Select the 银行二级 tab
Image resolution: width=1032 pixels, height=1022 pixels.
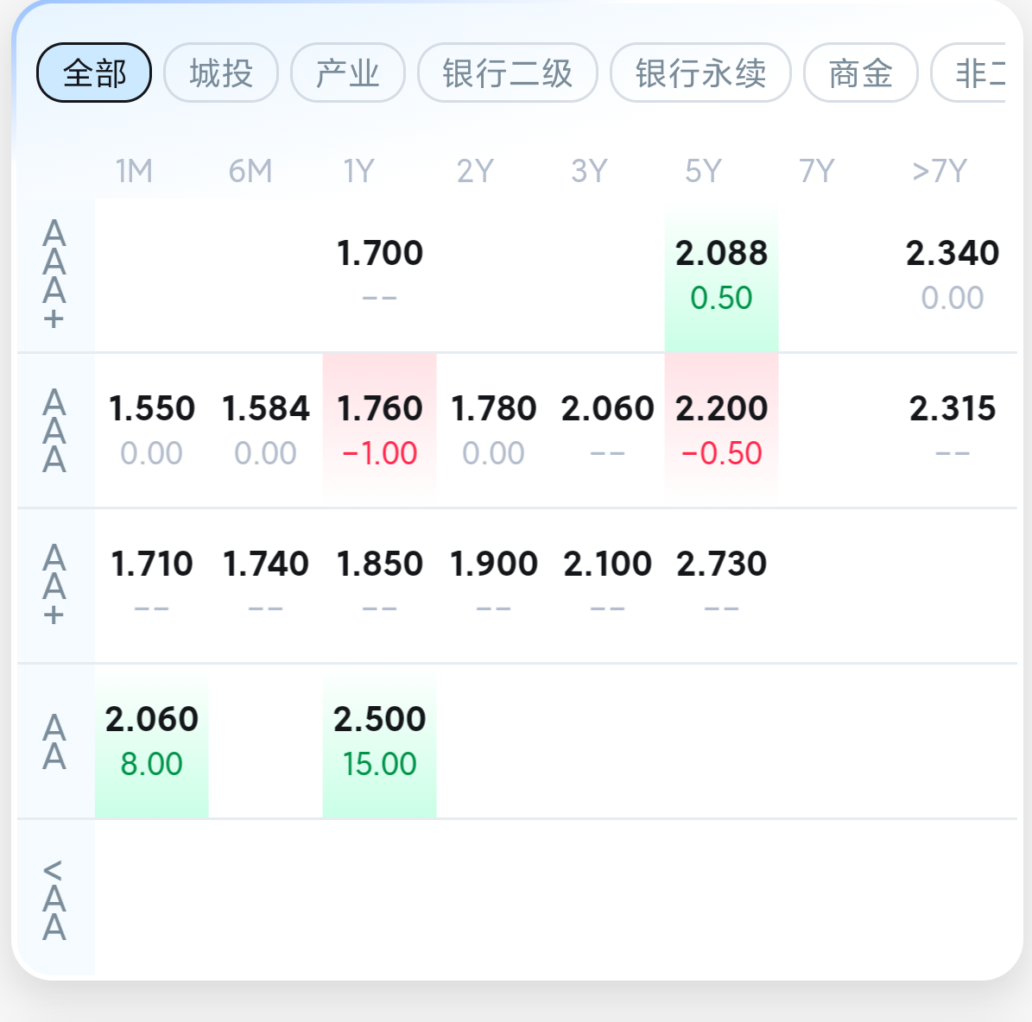point(507,73)
